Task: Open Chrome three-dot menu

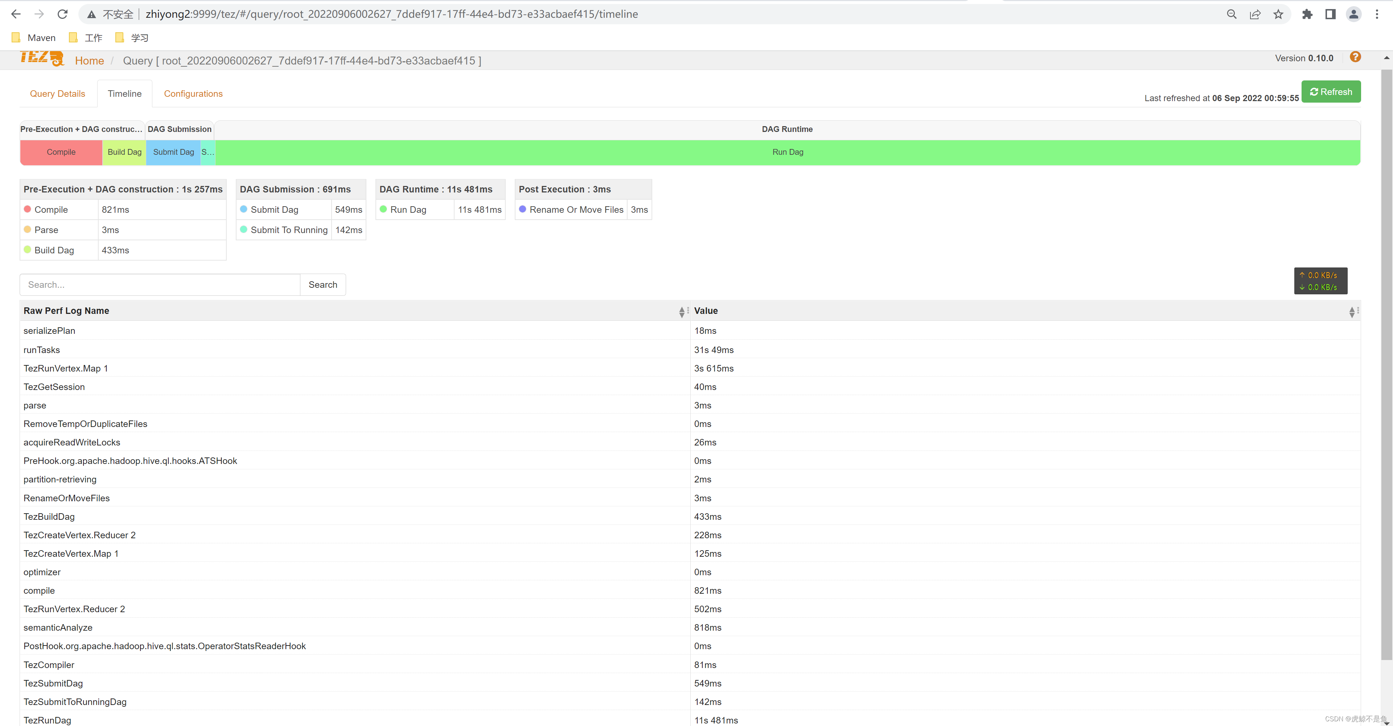Action: [1377, 14]
